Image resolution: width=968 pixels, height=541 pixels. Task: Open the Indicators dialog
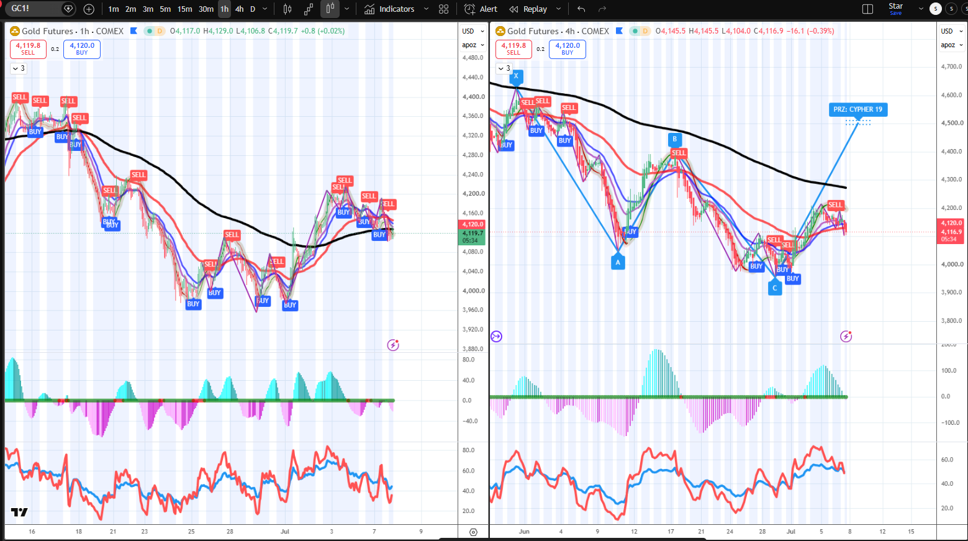point(389,9)
